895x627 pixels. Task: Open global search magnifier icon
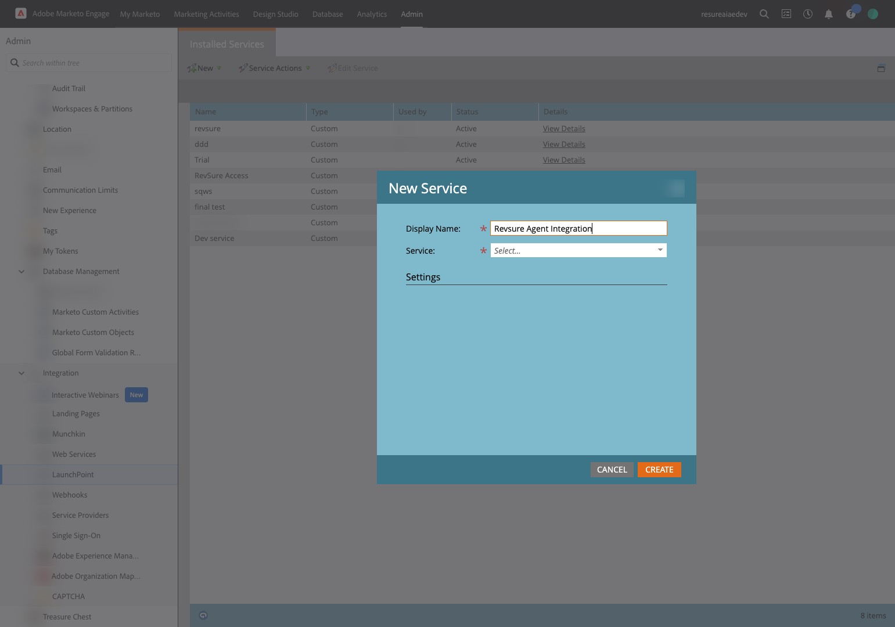coord(764,14)
